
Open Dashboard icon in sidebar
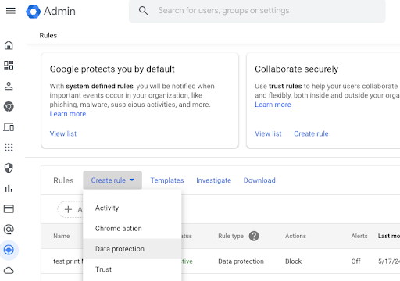pos(9,66)
